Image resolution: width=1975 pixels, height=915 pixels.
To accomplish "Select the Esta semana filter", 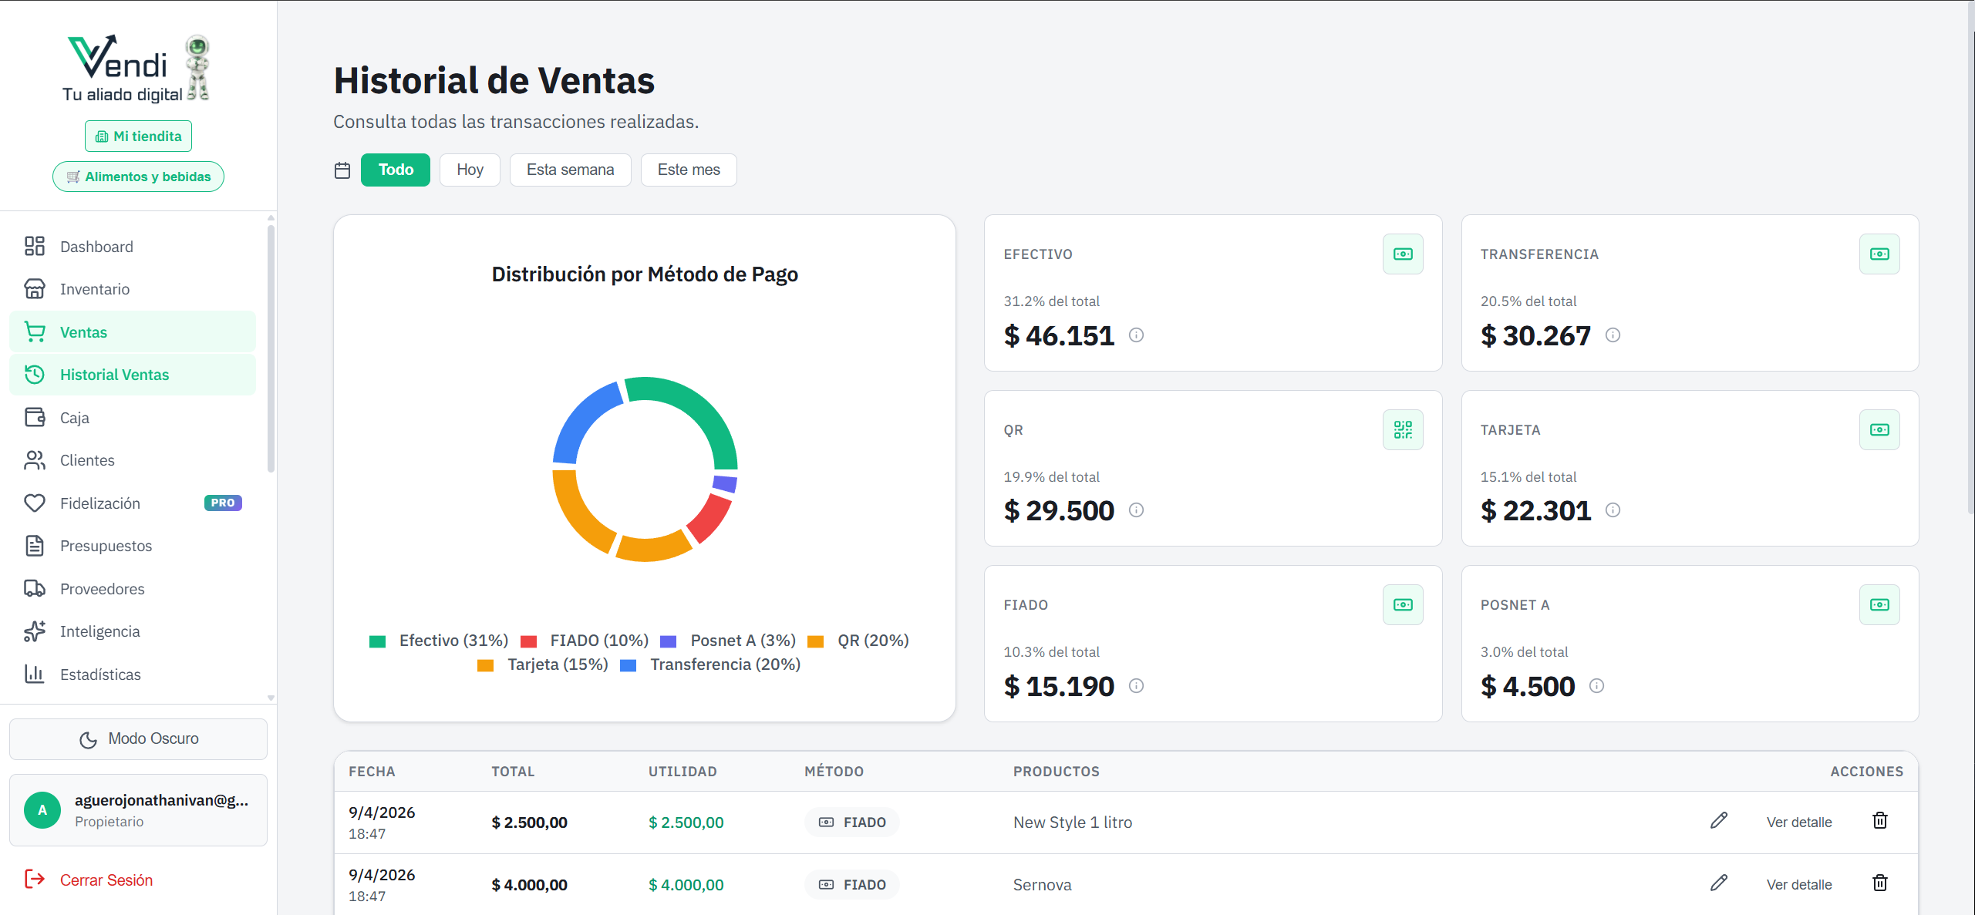I will point(570,170).
